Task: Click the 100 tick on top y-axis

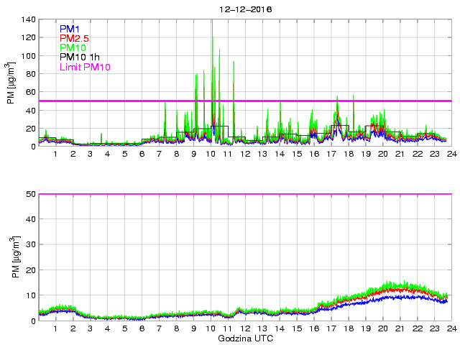Action: point(27,56)
